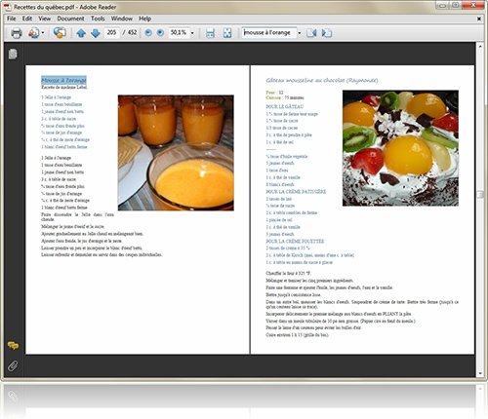Open the Edit menu
Viewport: 488px width, 419px height.
27,19
